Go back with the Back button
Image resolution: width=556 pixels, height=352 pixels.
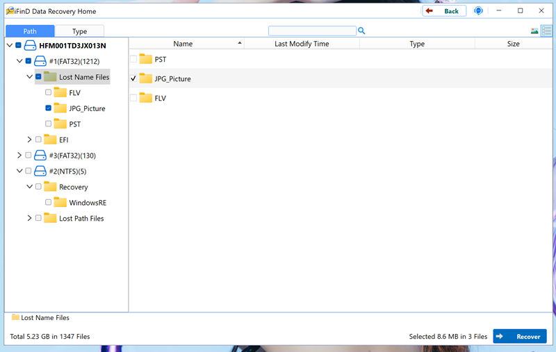pyautogui.click(x=444, y=11)
